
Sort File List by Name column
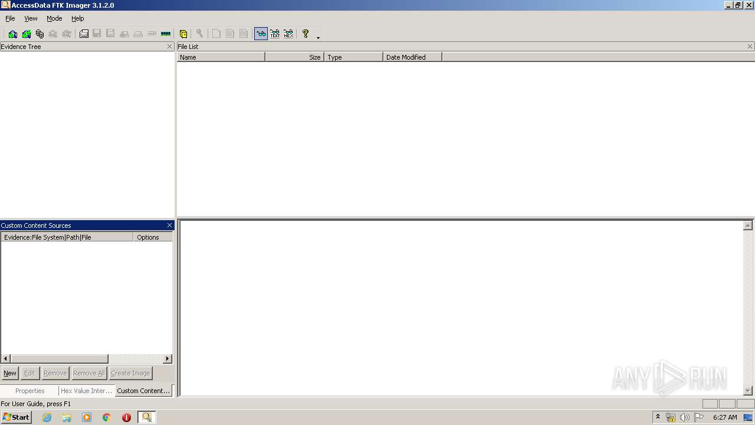click(x=221, y=57)
